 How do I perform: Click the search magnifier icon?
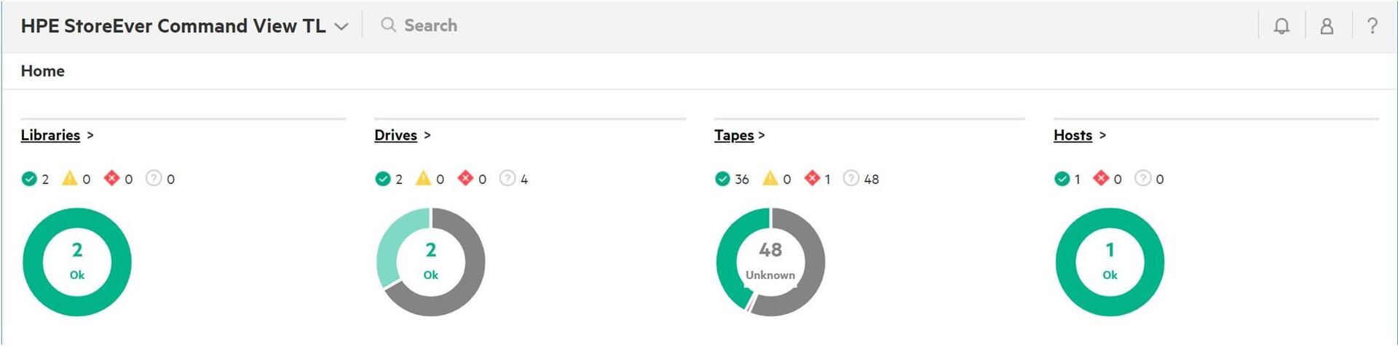[x=389, y=25]
